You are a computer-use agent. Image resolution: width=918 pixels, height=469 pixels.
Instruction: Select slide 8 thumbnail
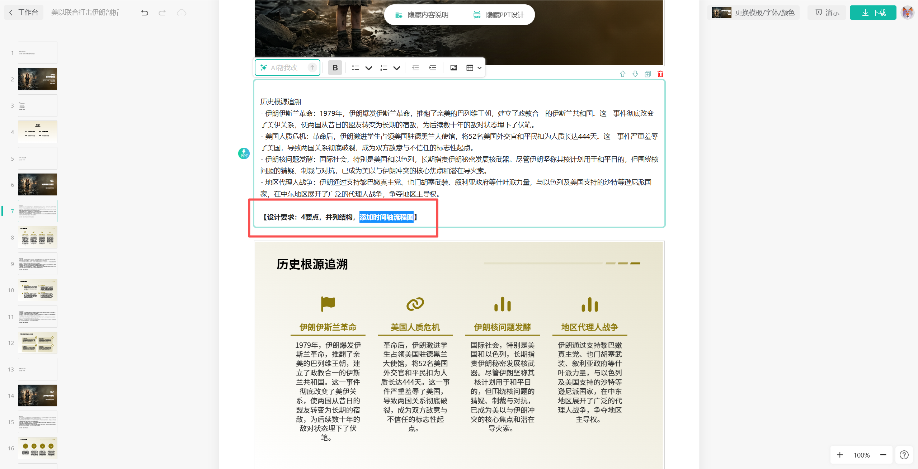click(37, 237)
